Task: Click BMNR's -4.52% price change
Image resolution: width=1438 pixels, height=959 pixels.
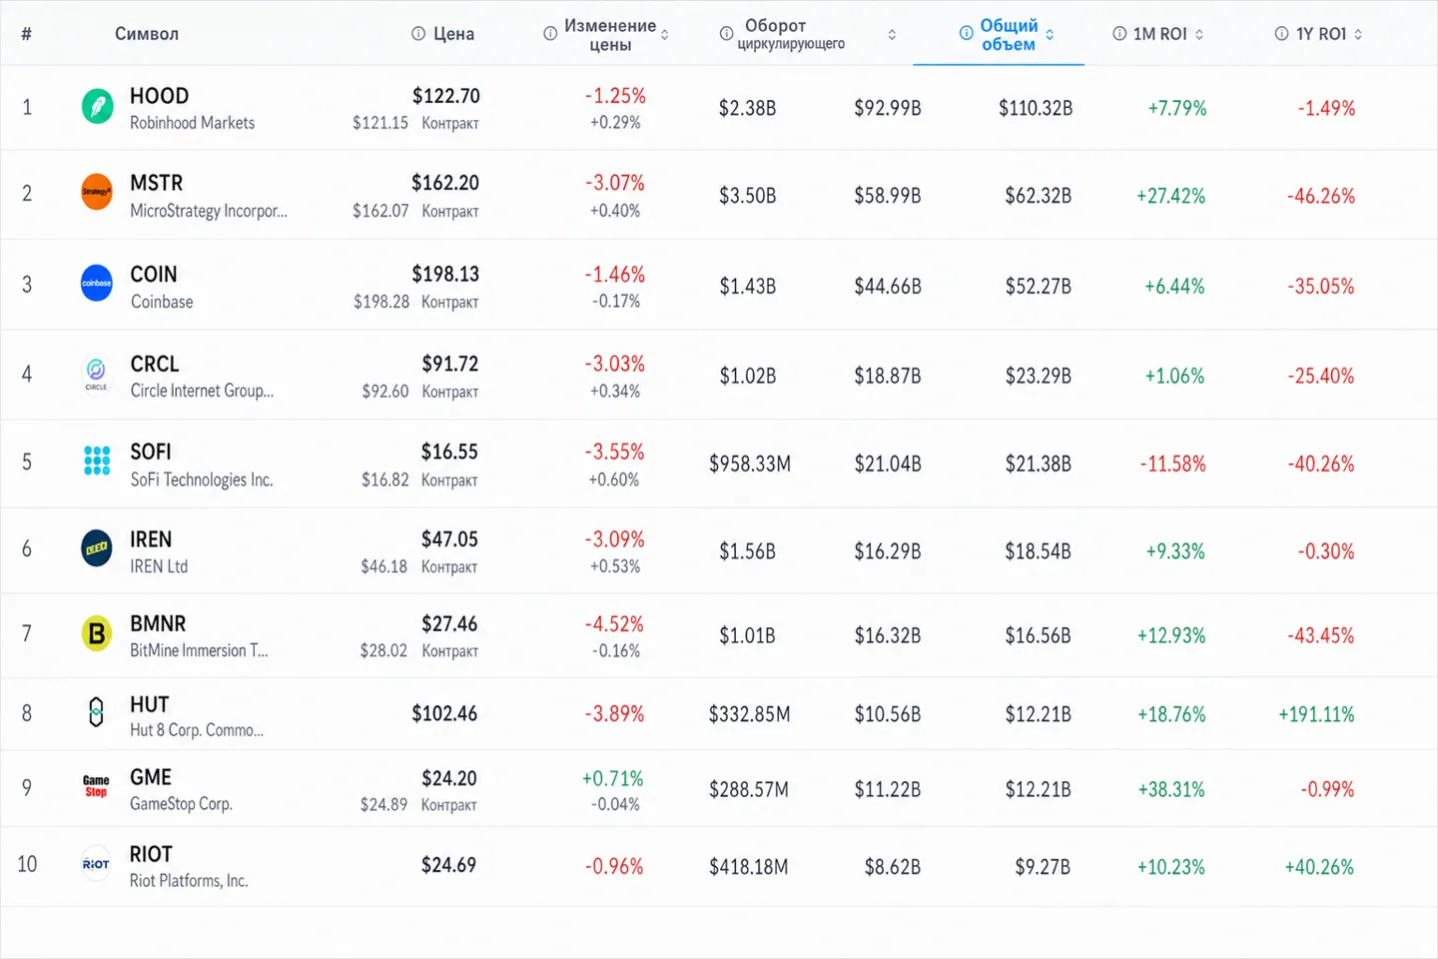Action: [x=615, y=624]
